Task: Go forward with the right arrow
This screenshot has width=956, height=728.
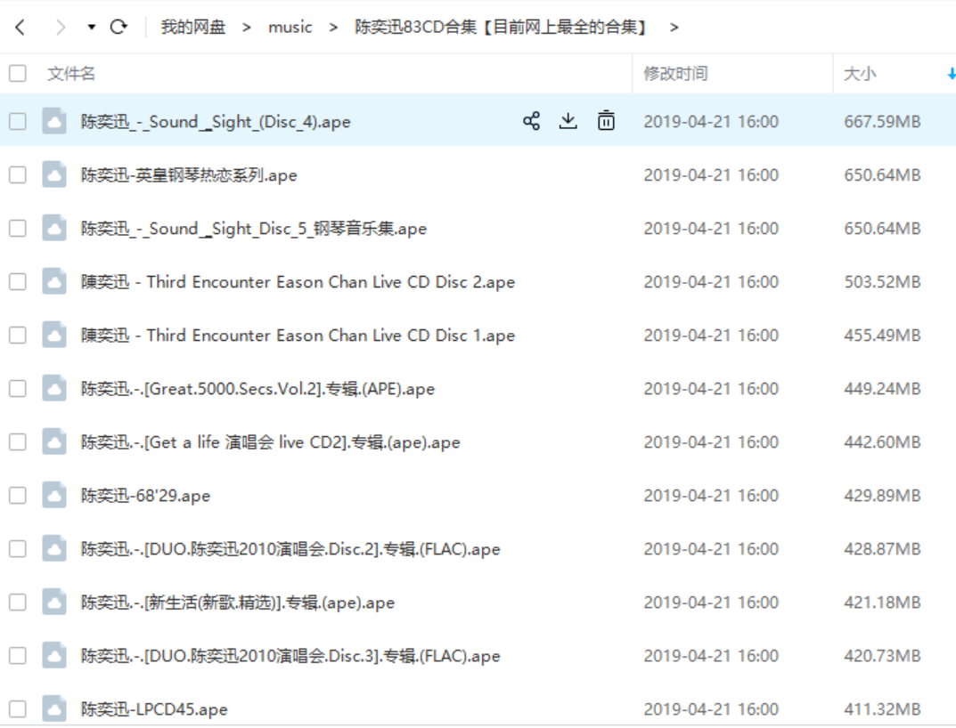Action: pyautogui.click(x=60, y=27)
